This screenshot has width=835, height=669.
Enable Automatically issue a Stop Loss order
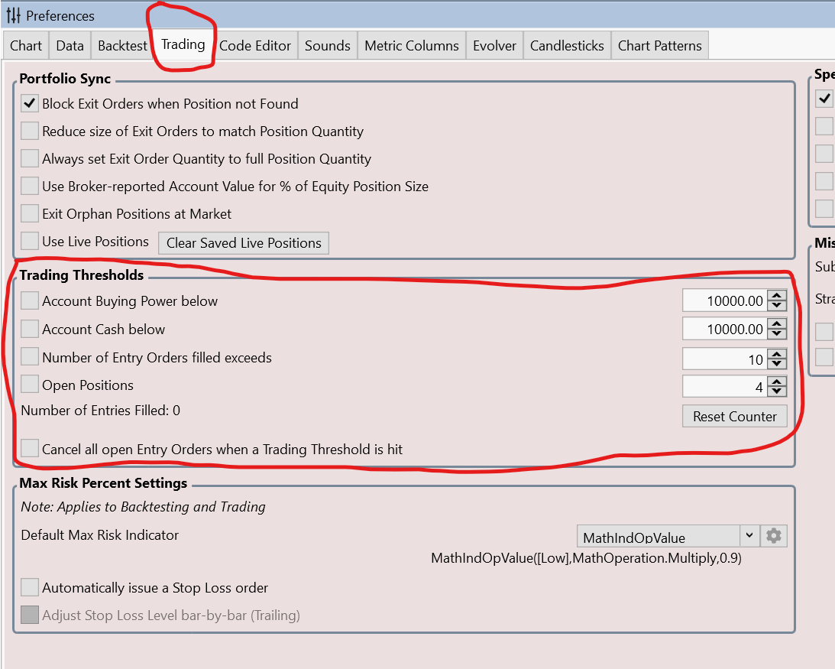coord(30,588)
